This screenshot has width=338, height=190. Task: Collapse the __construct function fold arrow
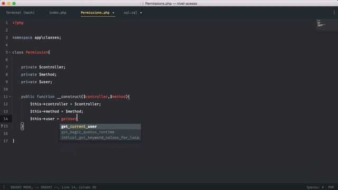pos(10,97)
